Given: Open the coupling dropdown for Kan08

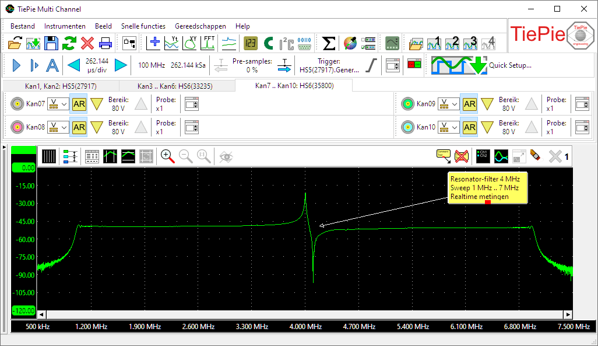Looking at the screenshot, I should coord(57,127).
